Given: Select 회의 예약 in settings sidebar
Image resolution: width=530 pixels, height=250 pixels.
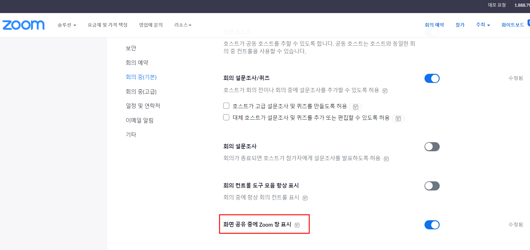Looking at the screenshot, I should pyautogui.click(x=137, y=63).
